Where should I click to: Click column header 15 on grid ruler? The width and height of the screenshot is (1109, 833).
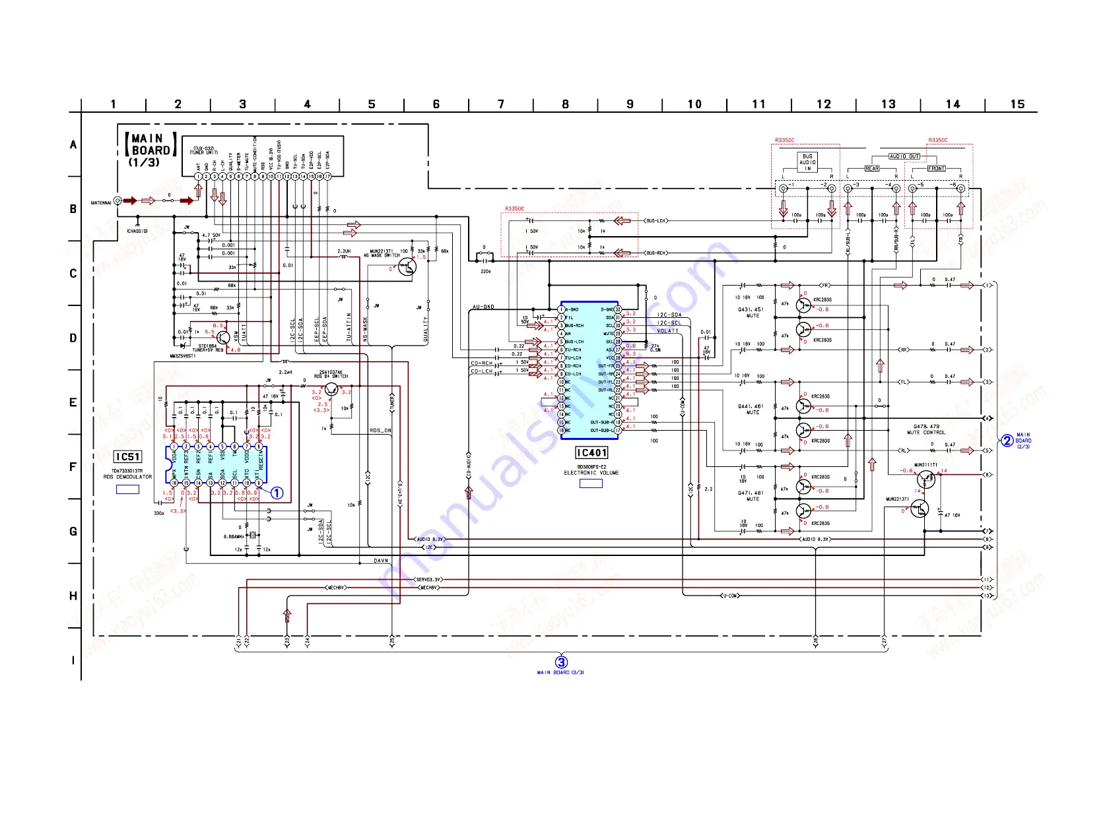click(x=1018, y=104)
